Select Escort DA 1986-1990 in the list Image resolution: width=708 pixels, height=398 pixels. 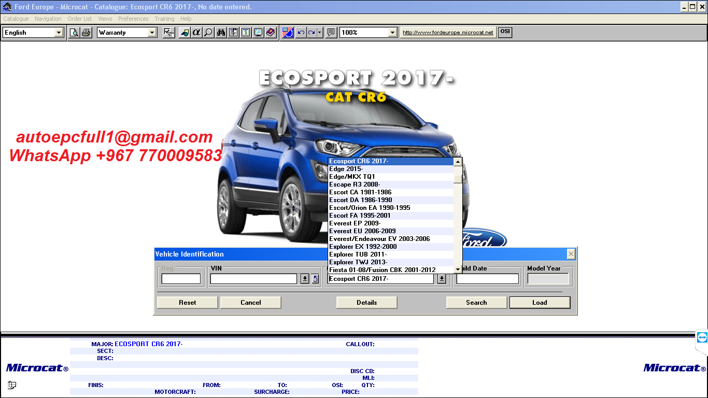[x=391, y=200]
